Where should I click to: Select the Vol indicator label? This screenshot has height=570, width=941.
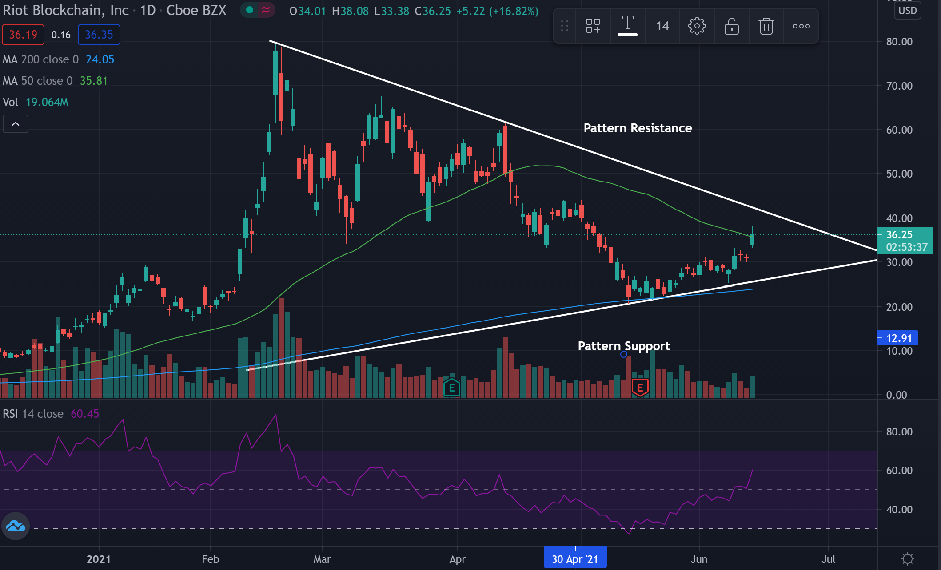coord(10,102)
